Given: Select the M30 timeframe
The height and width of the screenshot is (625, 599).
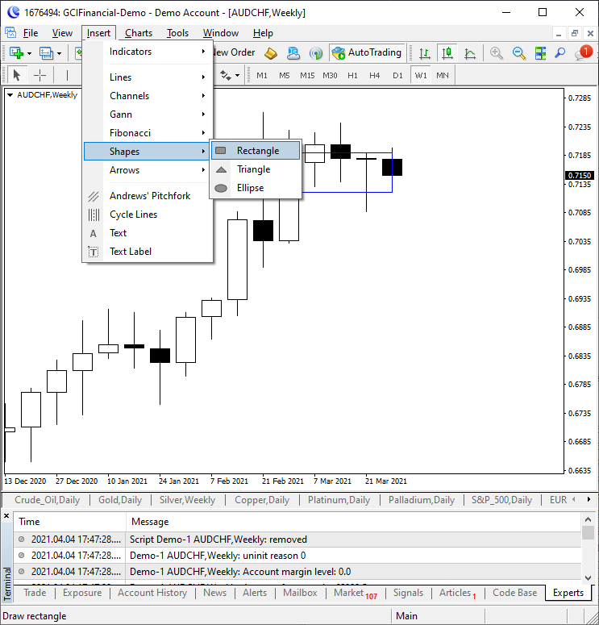Looking at the screenshot, I should 330,75.
